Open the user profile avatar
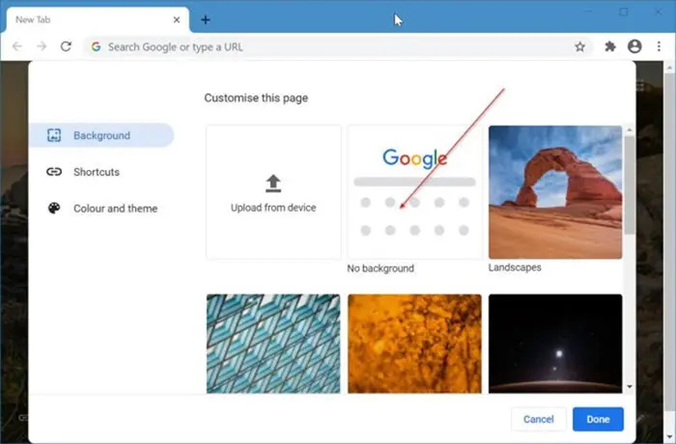Screen dimensions: 676x444 [x=634, y=46]
